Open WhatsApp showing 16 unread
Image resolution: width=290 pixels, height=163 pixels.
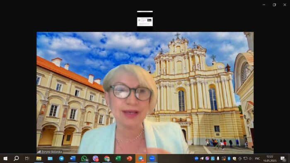click(85, 158)
